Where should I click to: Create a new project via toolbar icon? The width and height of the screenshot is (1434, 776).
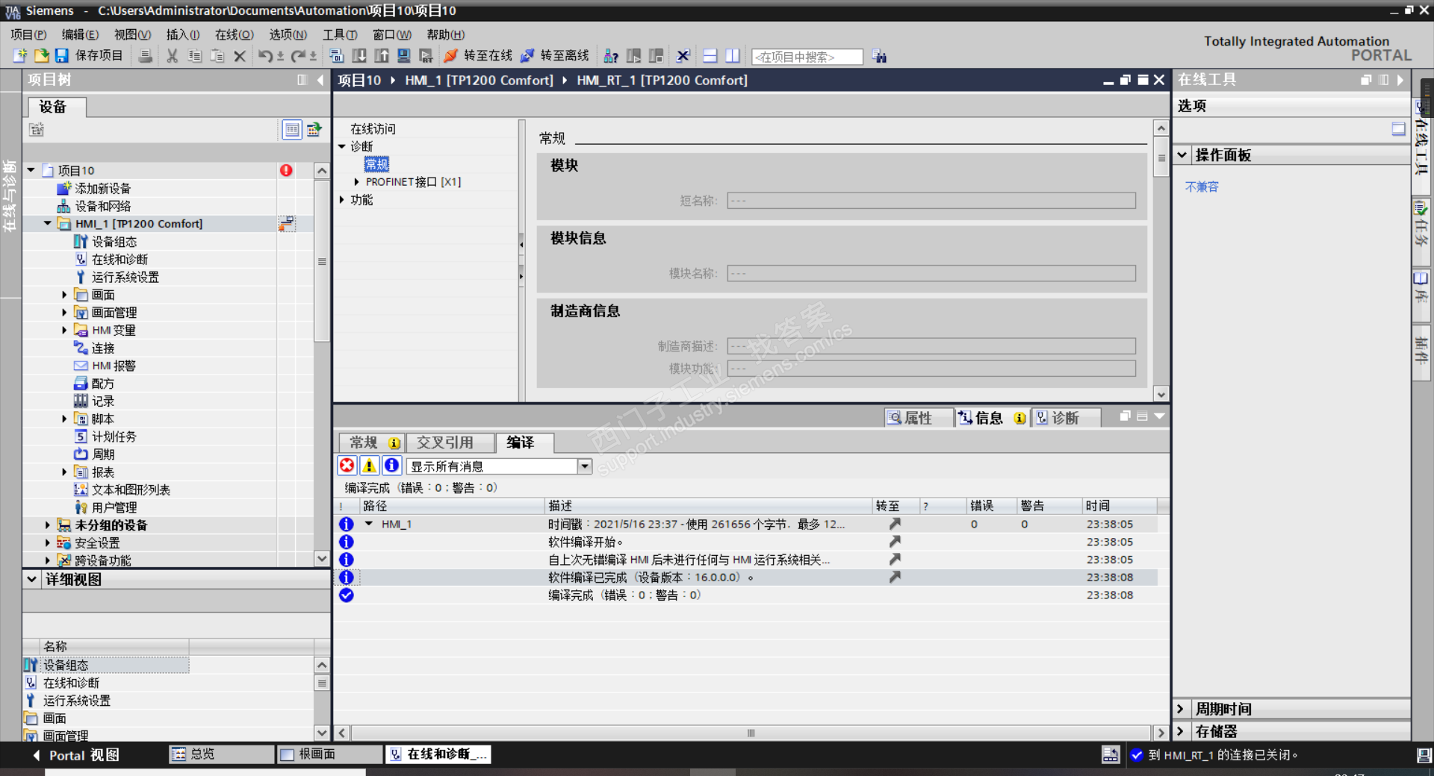tap(20, 56)
